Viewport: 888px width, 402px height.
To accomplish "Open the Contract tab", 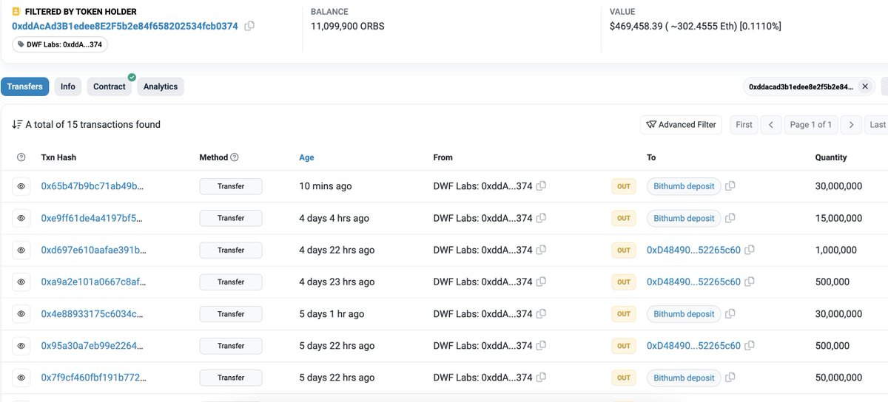I will tap(110, 86).
